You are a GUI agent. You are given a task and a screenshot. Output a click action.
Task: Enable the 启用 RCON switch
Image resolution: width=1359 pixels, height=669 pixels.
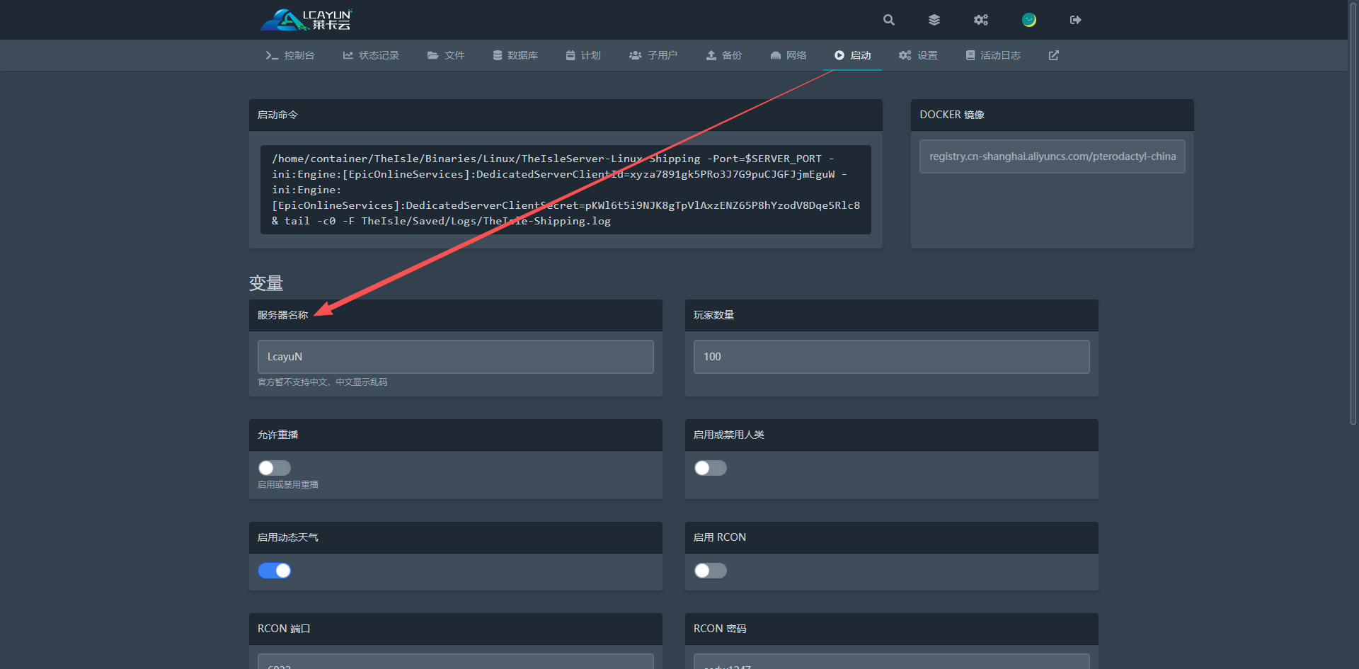[711, 571]
